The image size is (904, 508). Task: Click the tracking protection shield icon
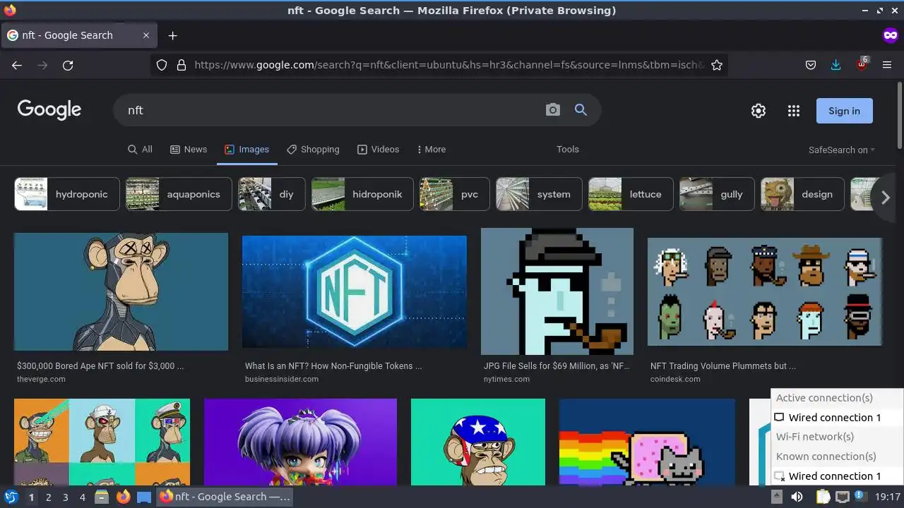pyautogui.click(x=162, y=65)
